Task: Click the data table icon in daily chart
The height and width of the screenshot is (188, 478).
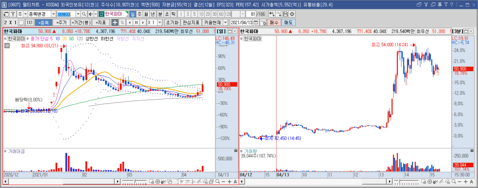Action: (x=7, y=45)
